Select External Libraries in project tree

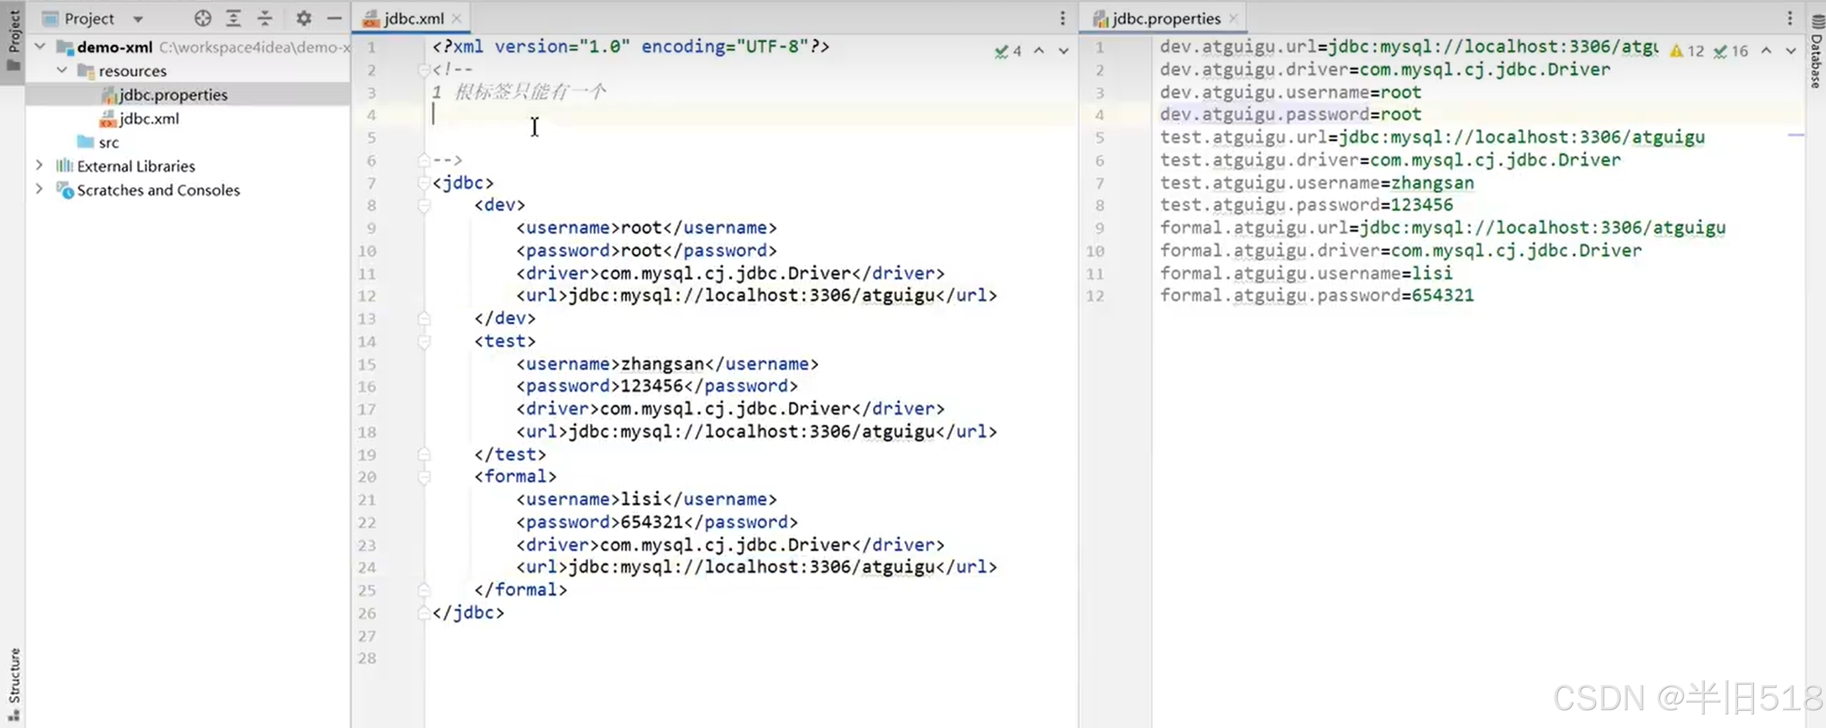pos(135,166)
